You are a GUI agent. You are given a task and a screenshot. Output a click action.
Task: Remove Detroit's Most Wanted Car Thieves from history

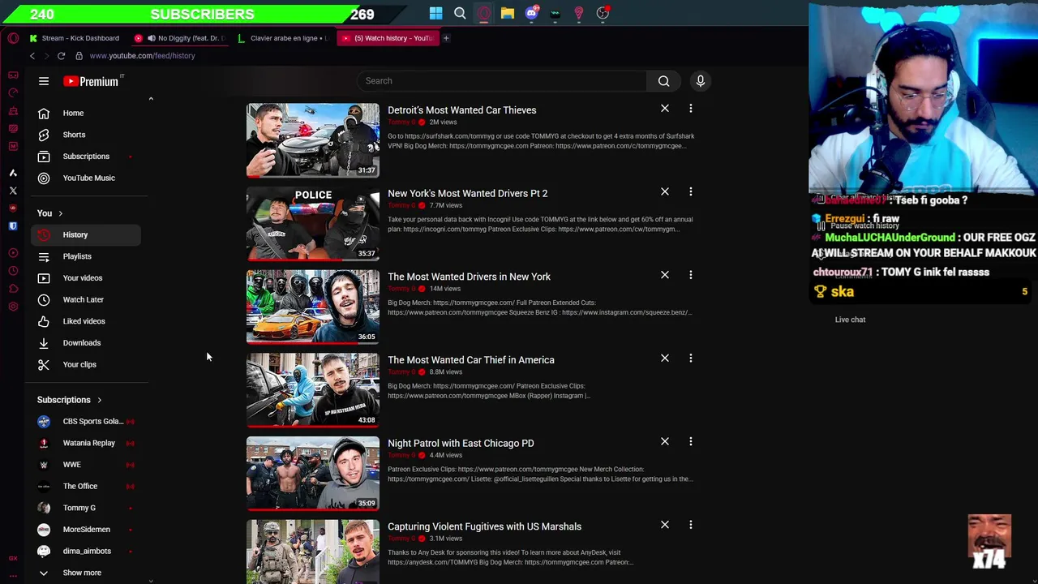[665, 109]
